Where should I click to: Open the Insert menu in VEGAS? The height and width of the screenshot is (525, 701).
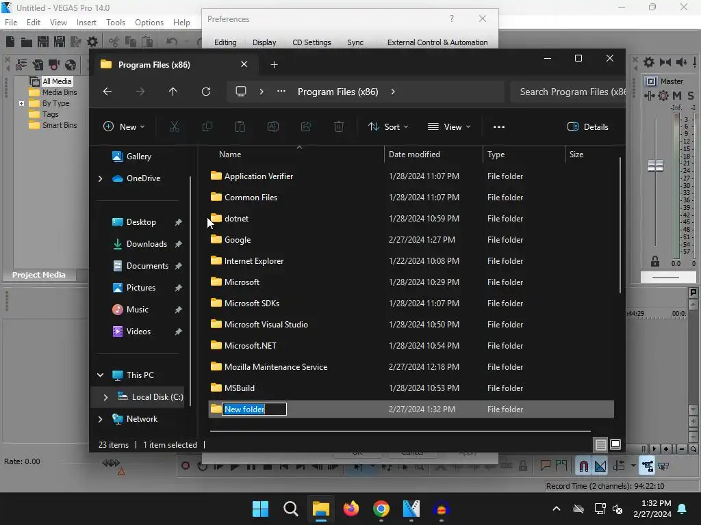[x=86, y=23]
